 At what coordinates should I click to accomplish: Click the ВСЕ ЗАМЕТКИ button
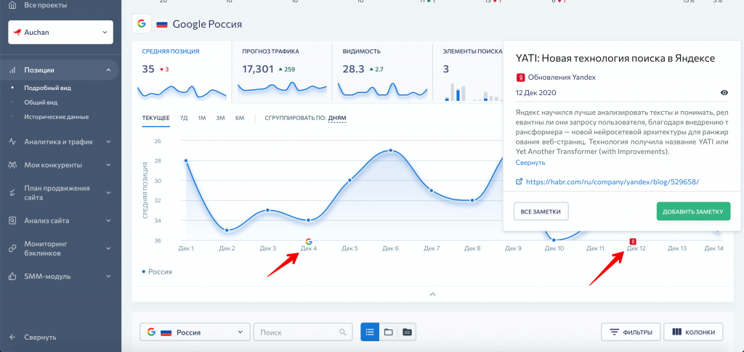tap(541, 211)
